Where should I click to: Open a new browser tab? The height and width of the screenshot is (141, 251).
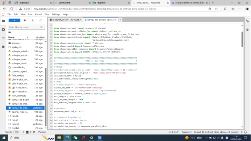coord(213,3)
